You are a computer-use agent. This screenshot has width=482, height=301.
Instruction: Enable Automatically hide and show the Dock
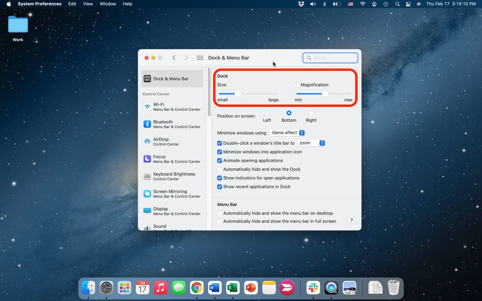point(219,169)
